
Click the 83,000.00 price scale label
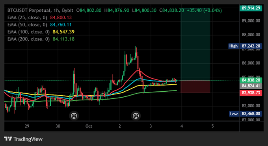click(251, 106)
